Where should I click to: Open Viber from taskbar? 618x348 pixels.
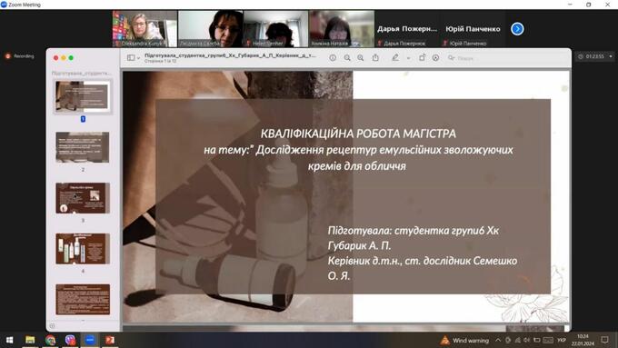coord(70,340)
